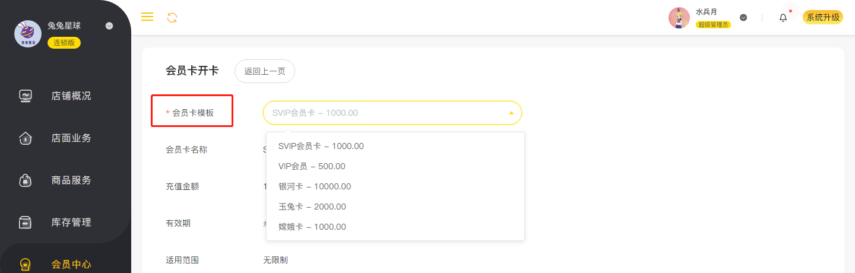The height and width of the screenshot is (273, 855).
Task: Expand the 兔兔星球 store switcher arrow
Action: click(x=109, y=26)
